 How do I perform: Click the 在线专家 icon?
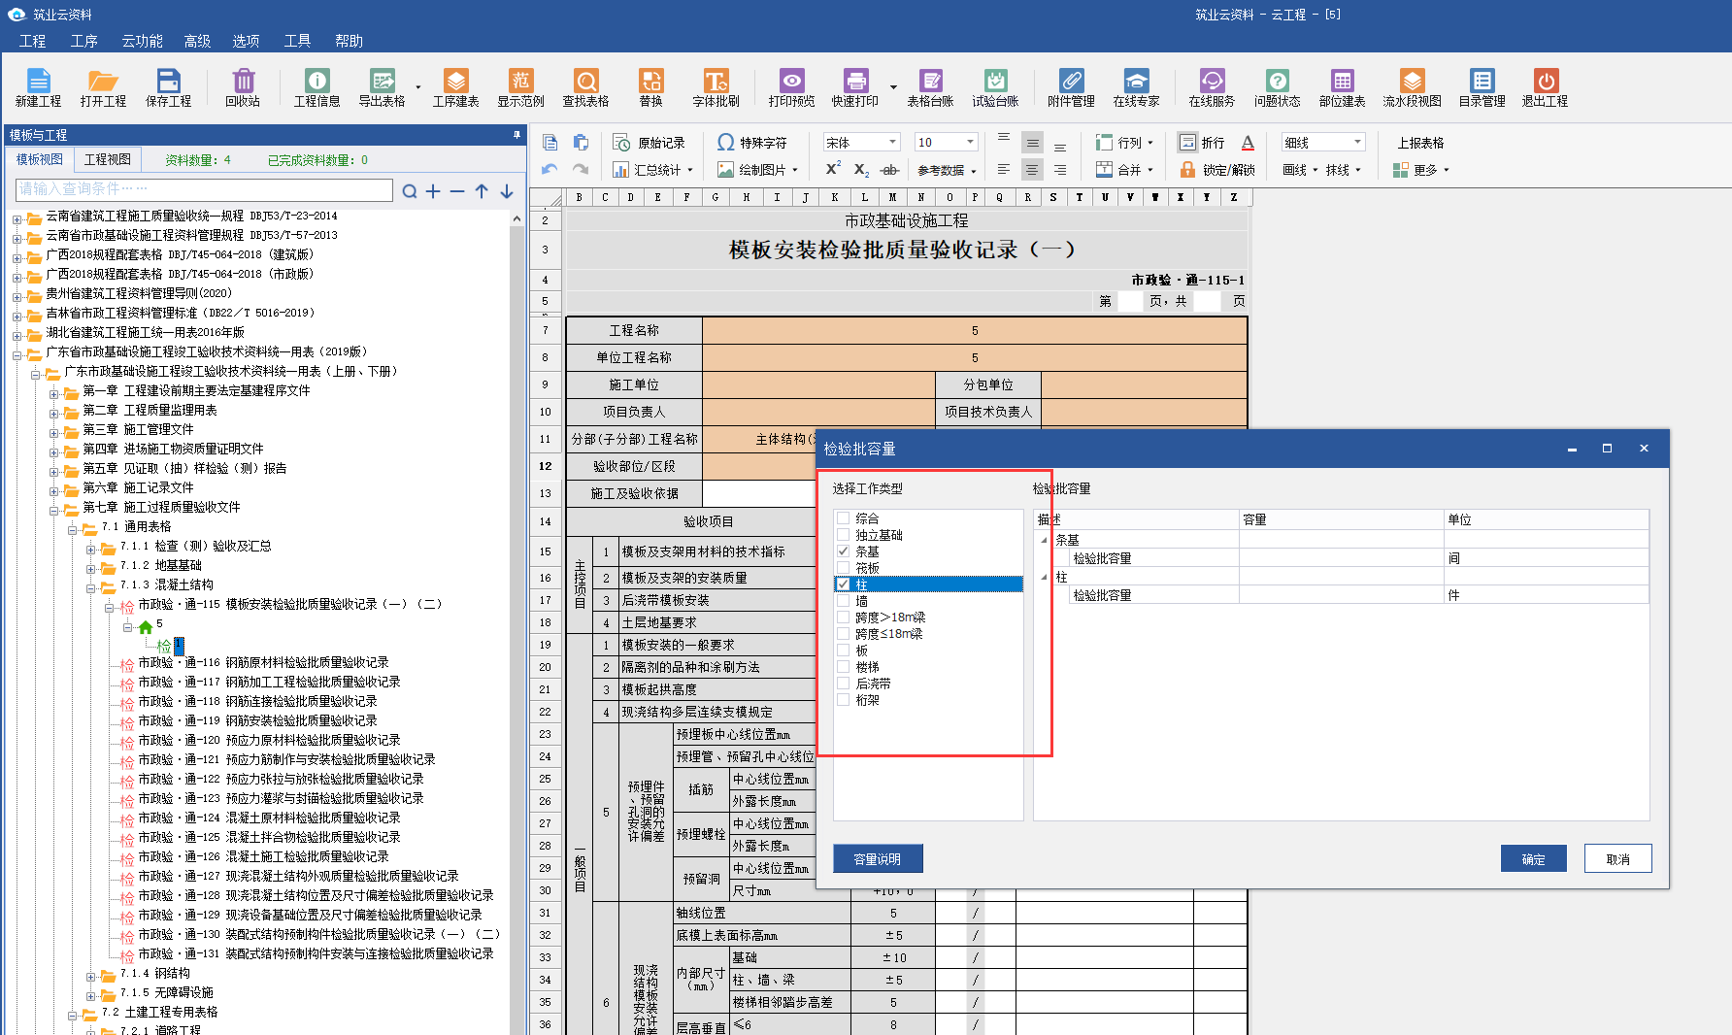[x=1136, y=87]
